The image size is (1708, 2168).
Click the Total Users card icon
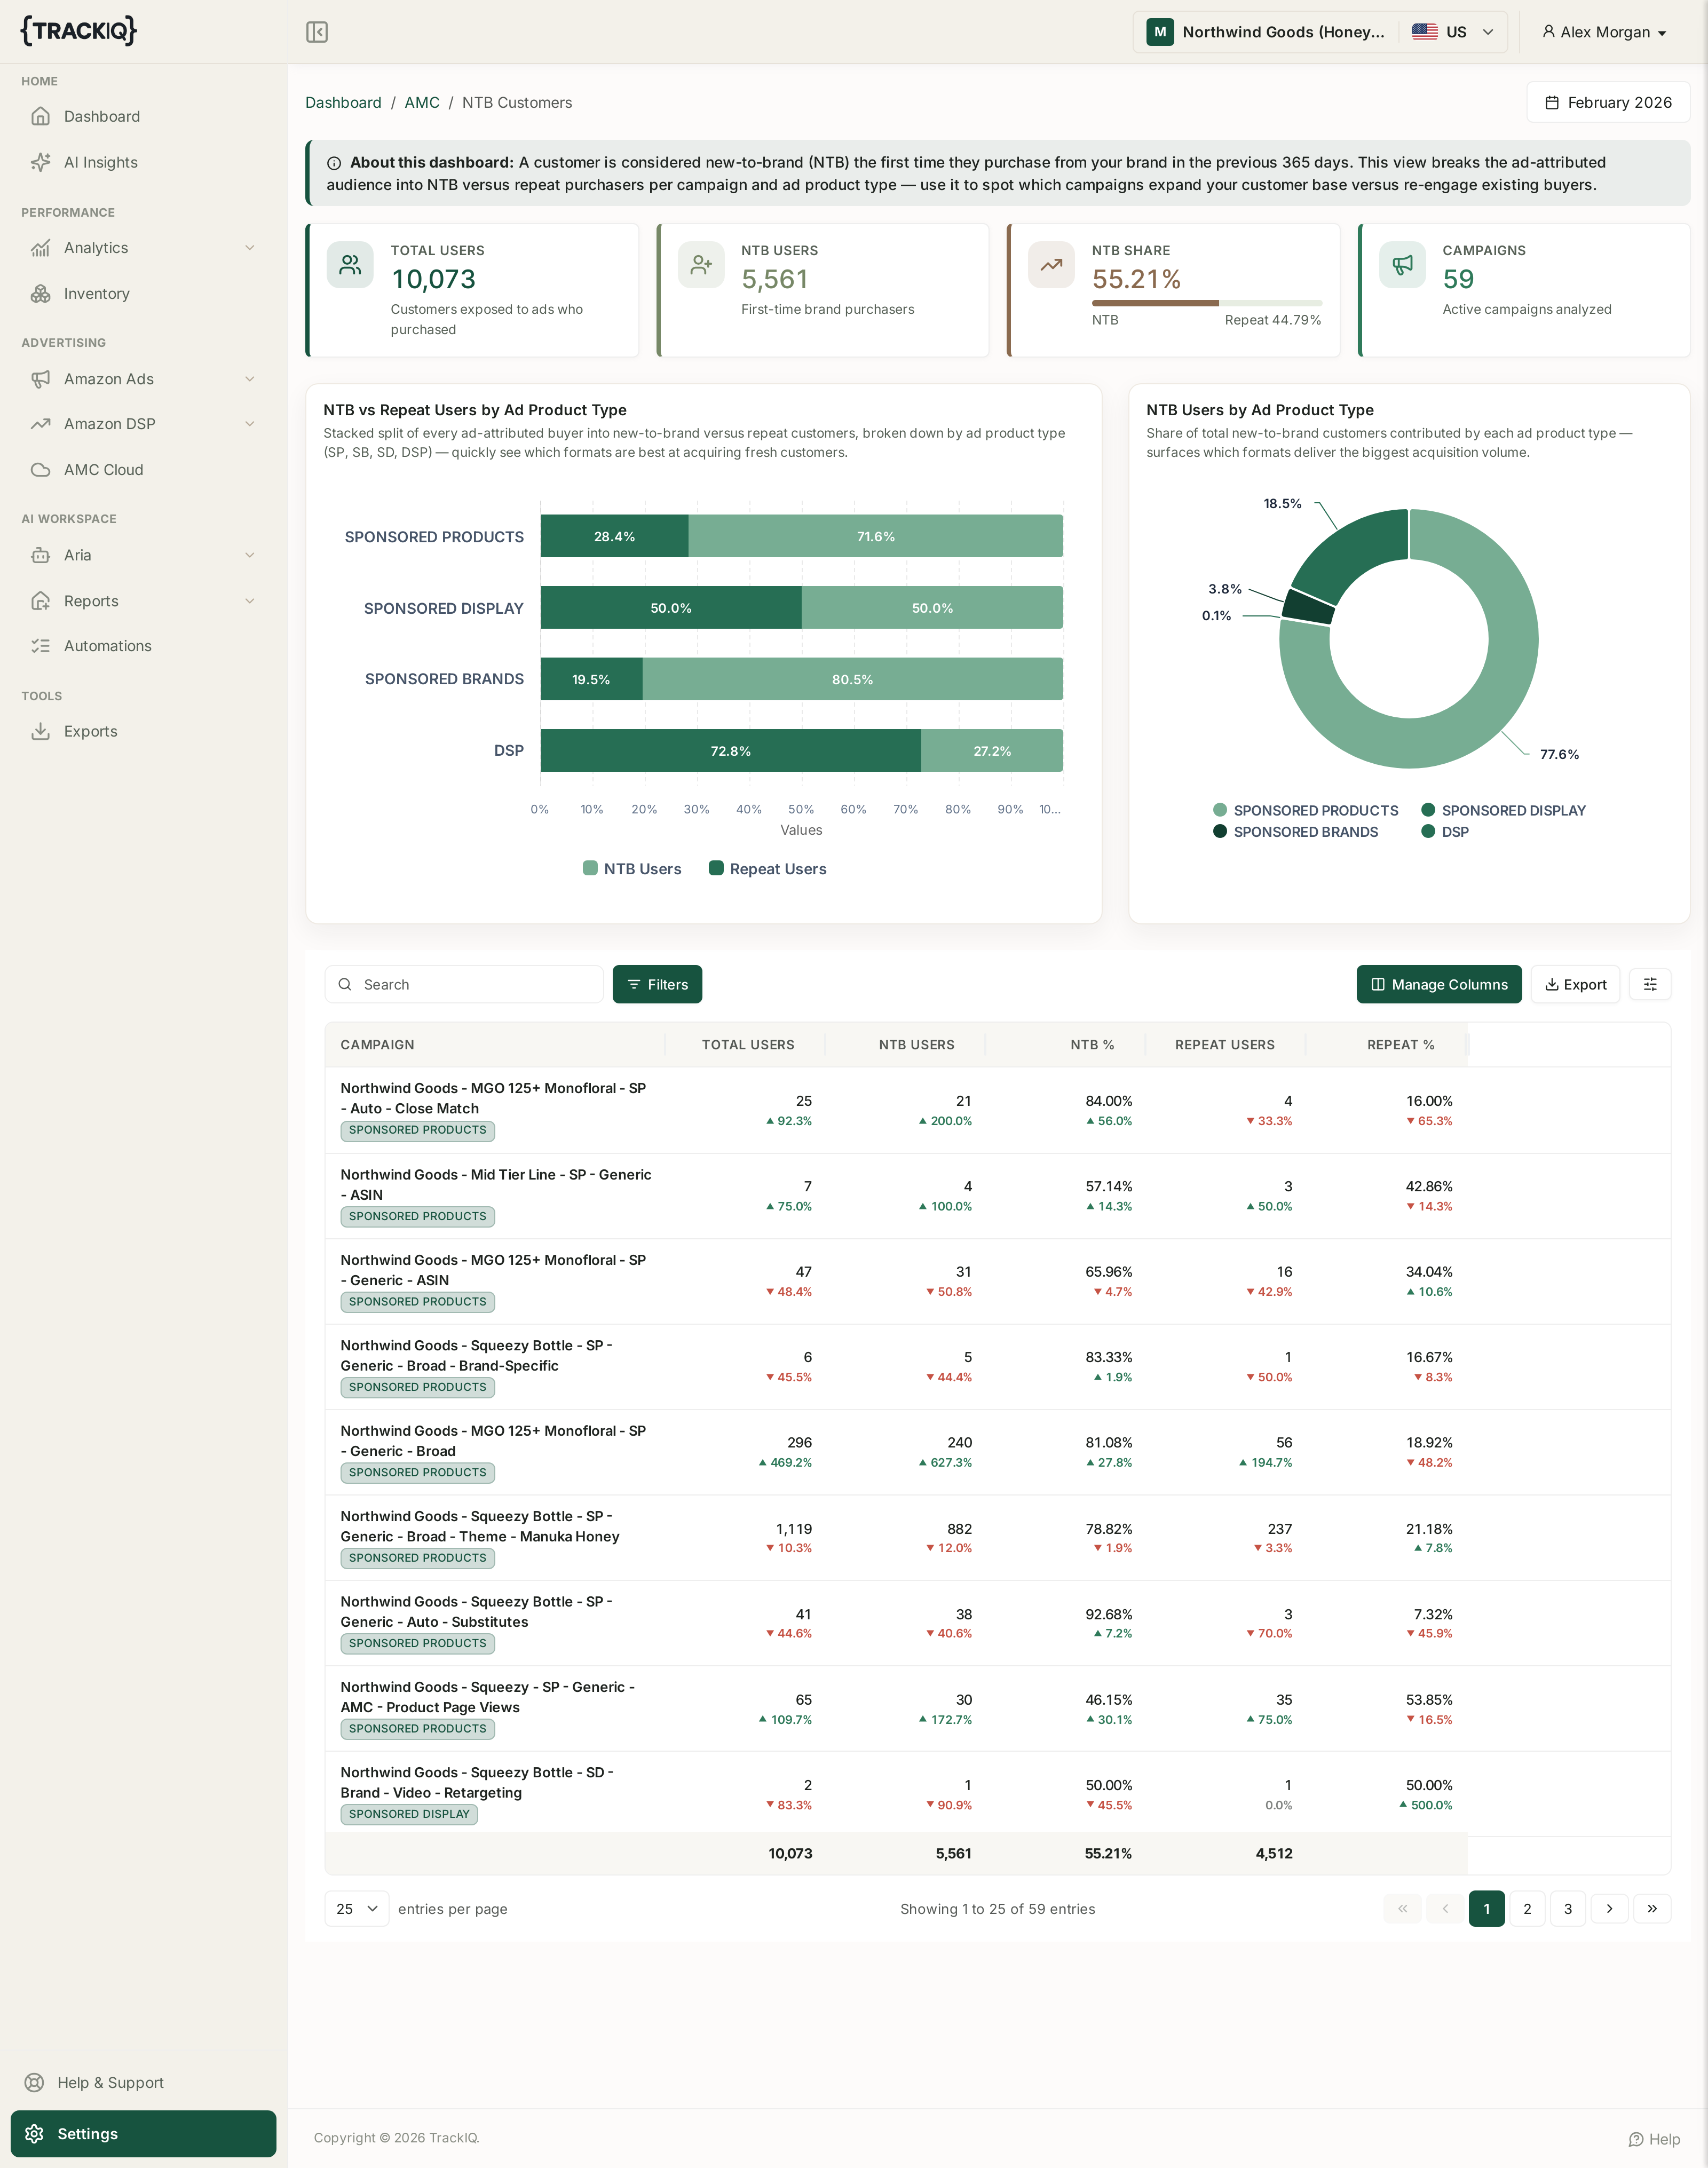pyautogui.click(x=350, y=265)
